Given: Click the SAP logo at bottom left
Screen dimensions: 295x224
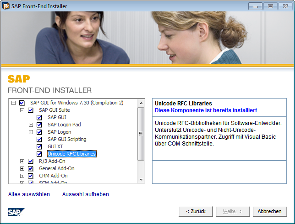Looking at the screenshot, I should coord(16,212).
